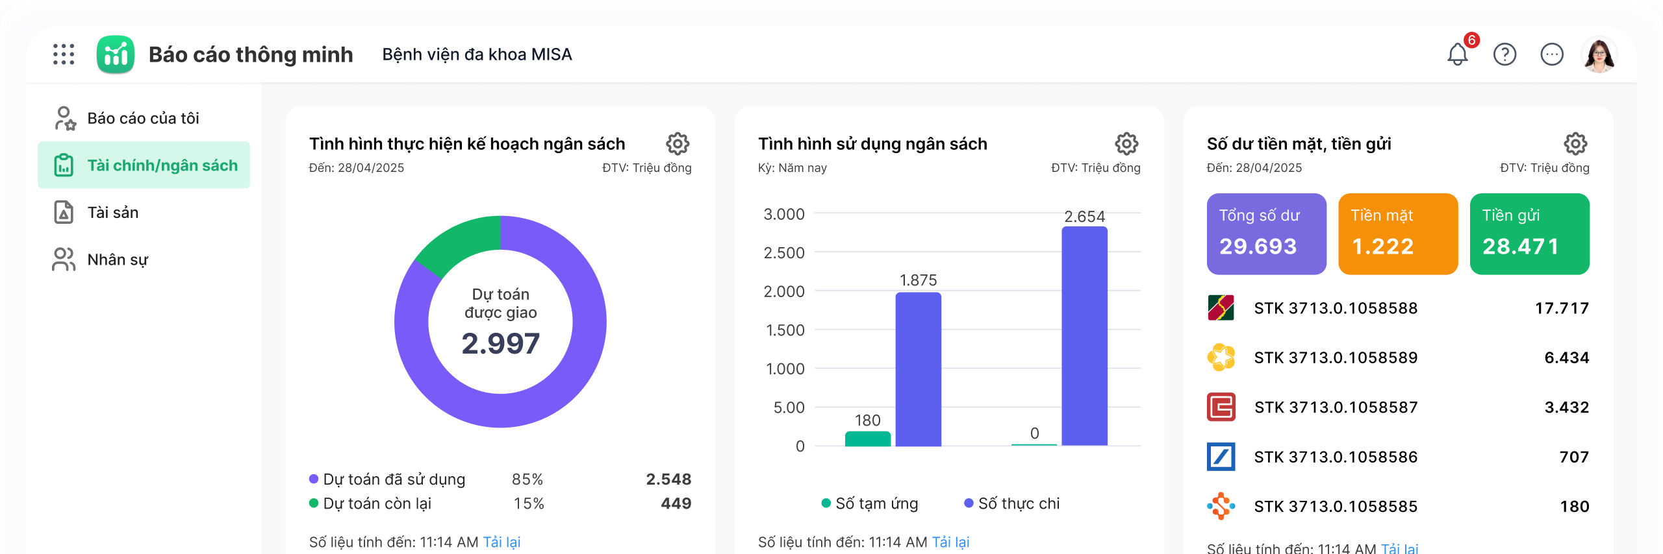
Task: Click balance value 6.434
Action: pyautogui.click(x=1567, y=357)
